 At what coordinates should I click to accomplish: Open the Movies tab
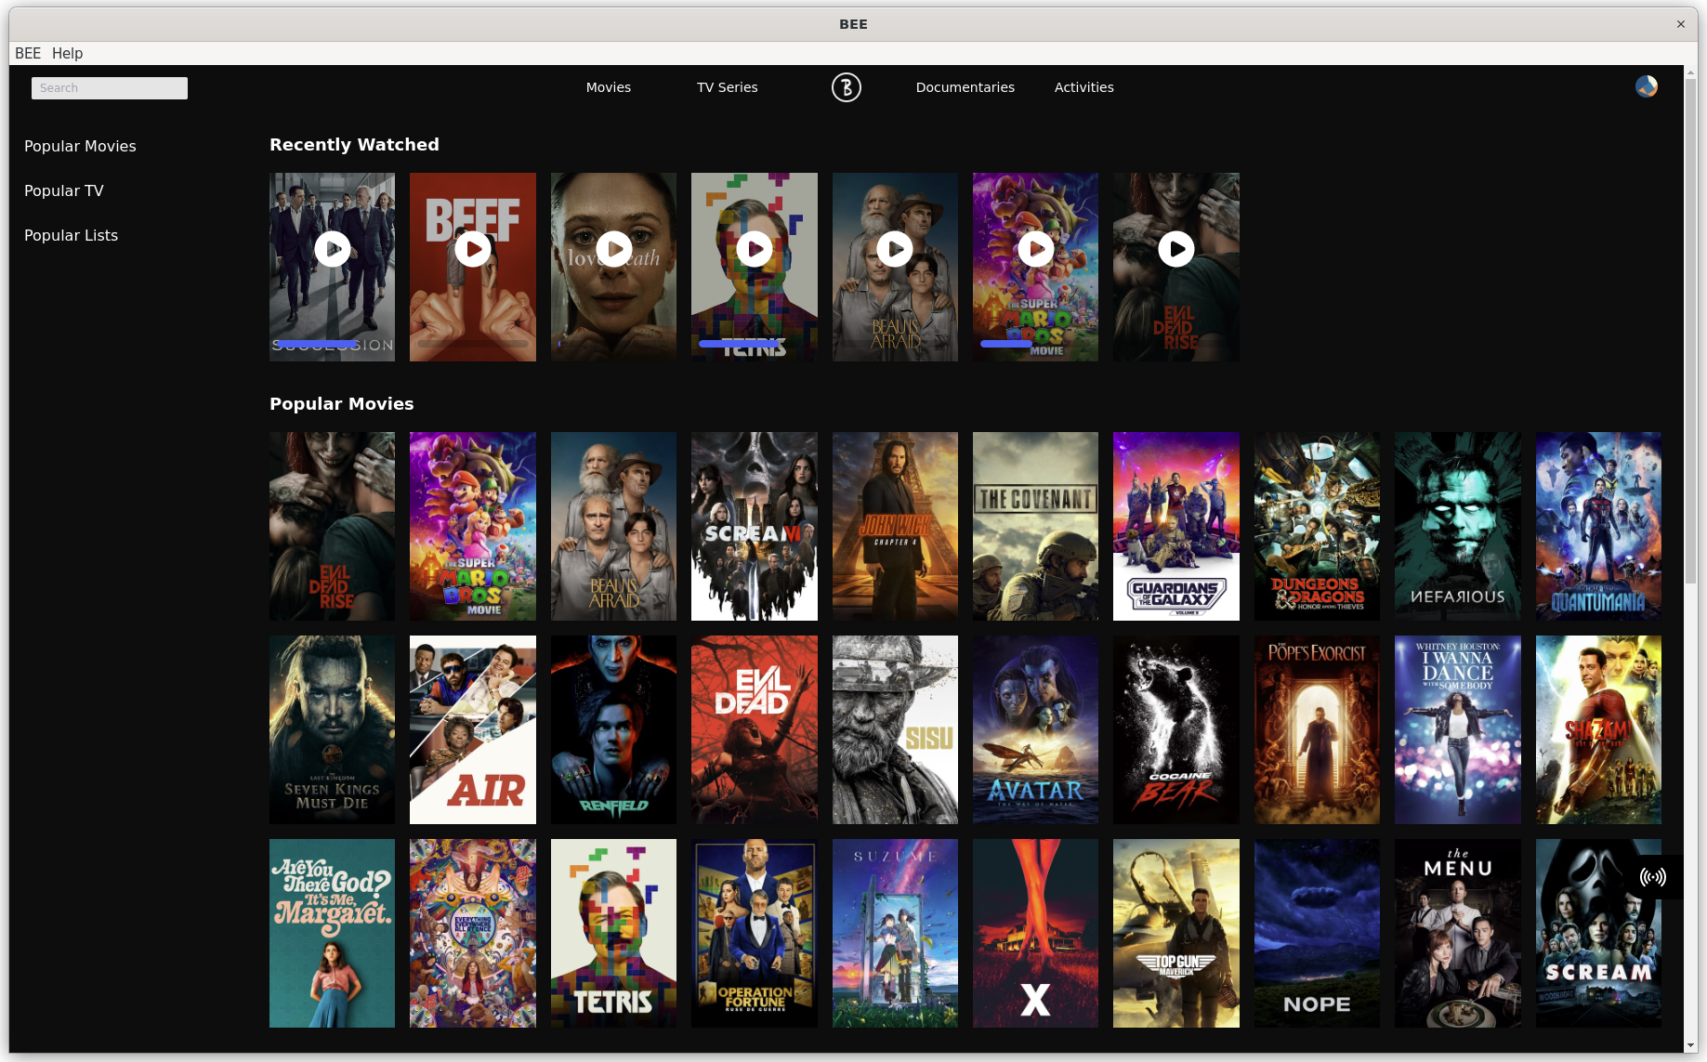click(x=609, y=87)
